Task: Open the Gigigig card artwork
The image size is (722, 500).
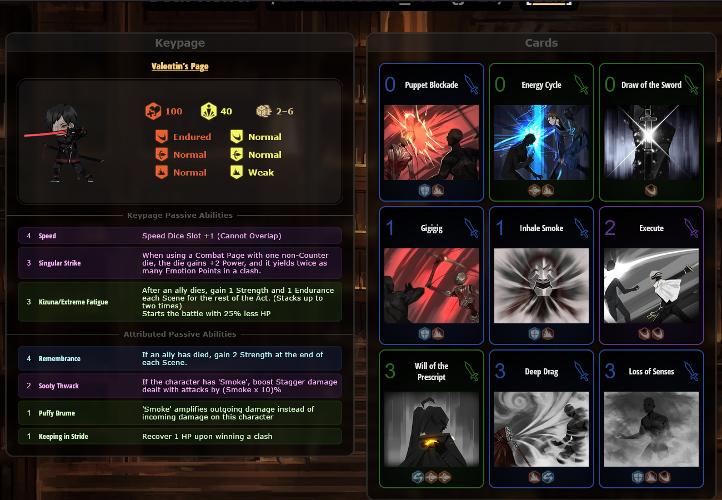Action: pos(432,286)
